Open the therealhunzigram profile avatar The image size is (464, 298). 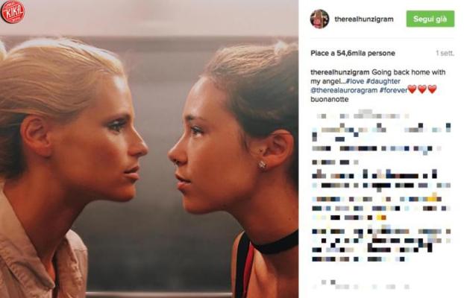(x=319, y=19)
